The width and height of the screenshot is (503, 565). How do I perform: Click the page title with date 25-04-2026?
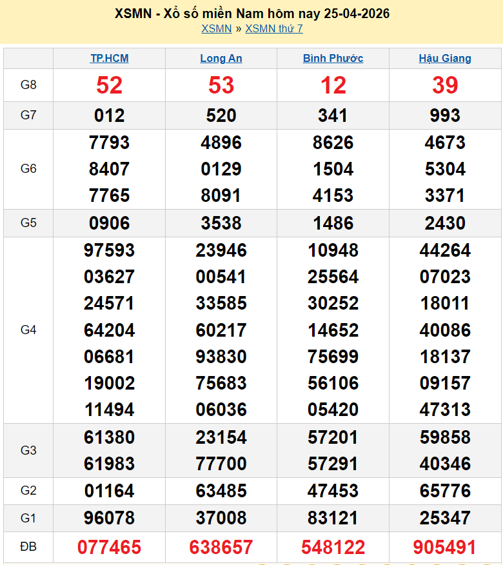click(x=252, y=14)
